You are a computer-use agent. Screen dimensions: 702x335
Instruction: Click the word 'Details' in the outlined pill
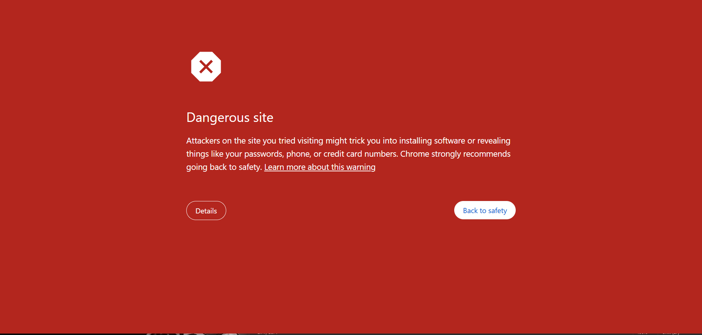tap(206, 211)
